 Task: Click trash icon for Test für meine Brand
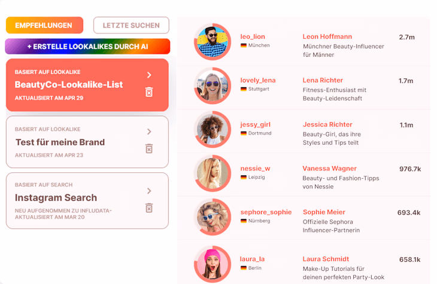click(149, 148)
